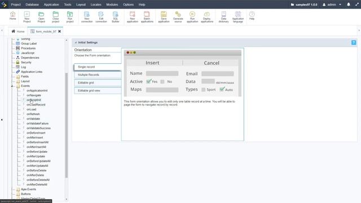This screenshot has width=361, height=203.
Task: Open the Tools menu
Action: tap(68, 5)
